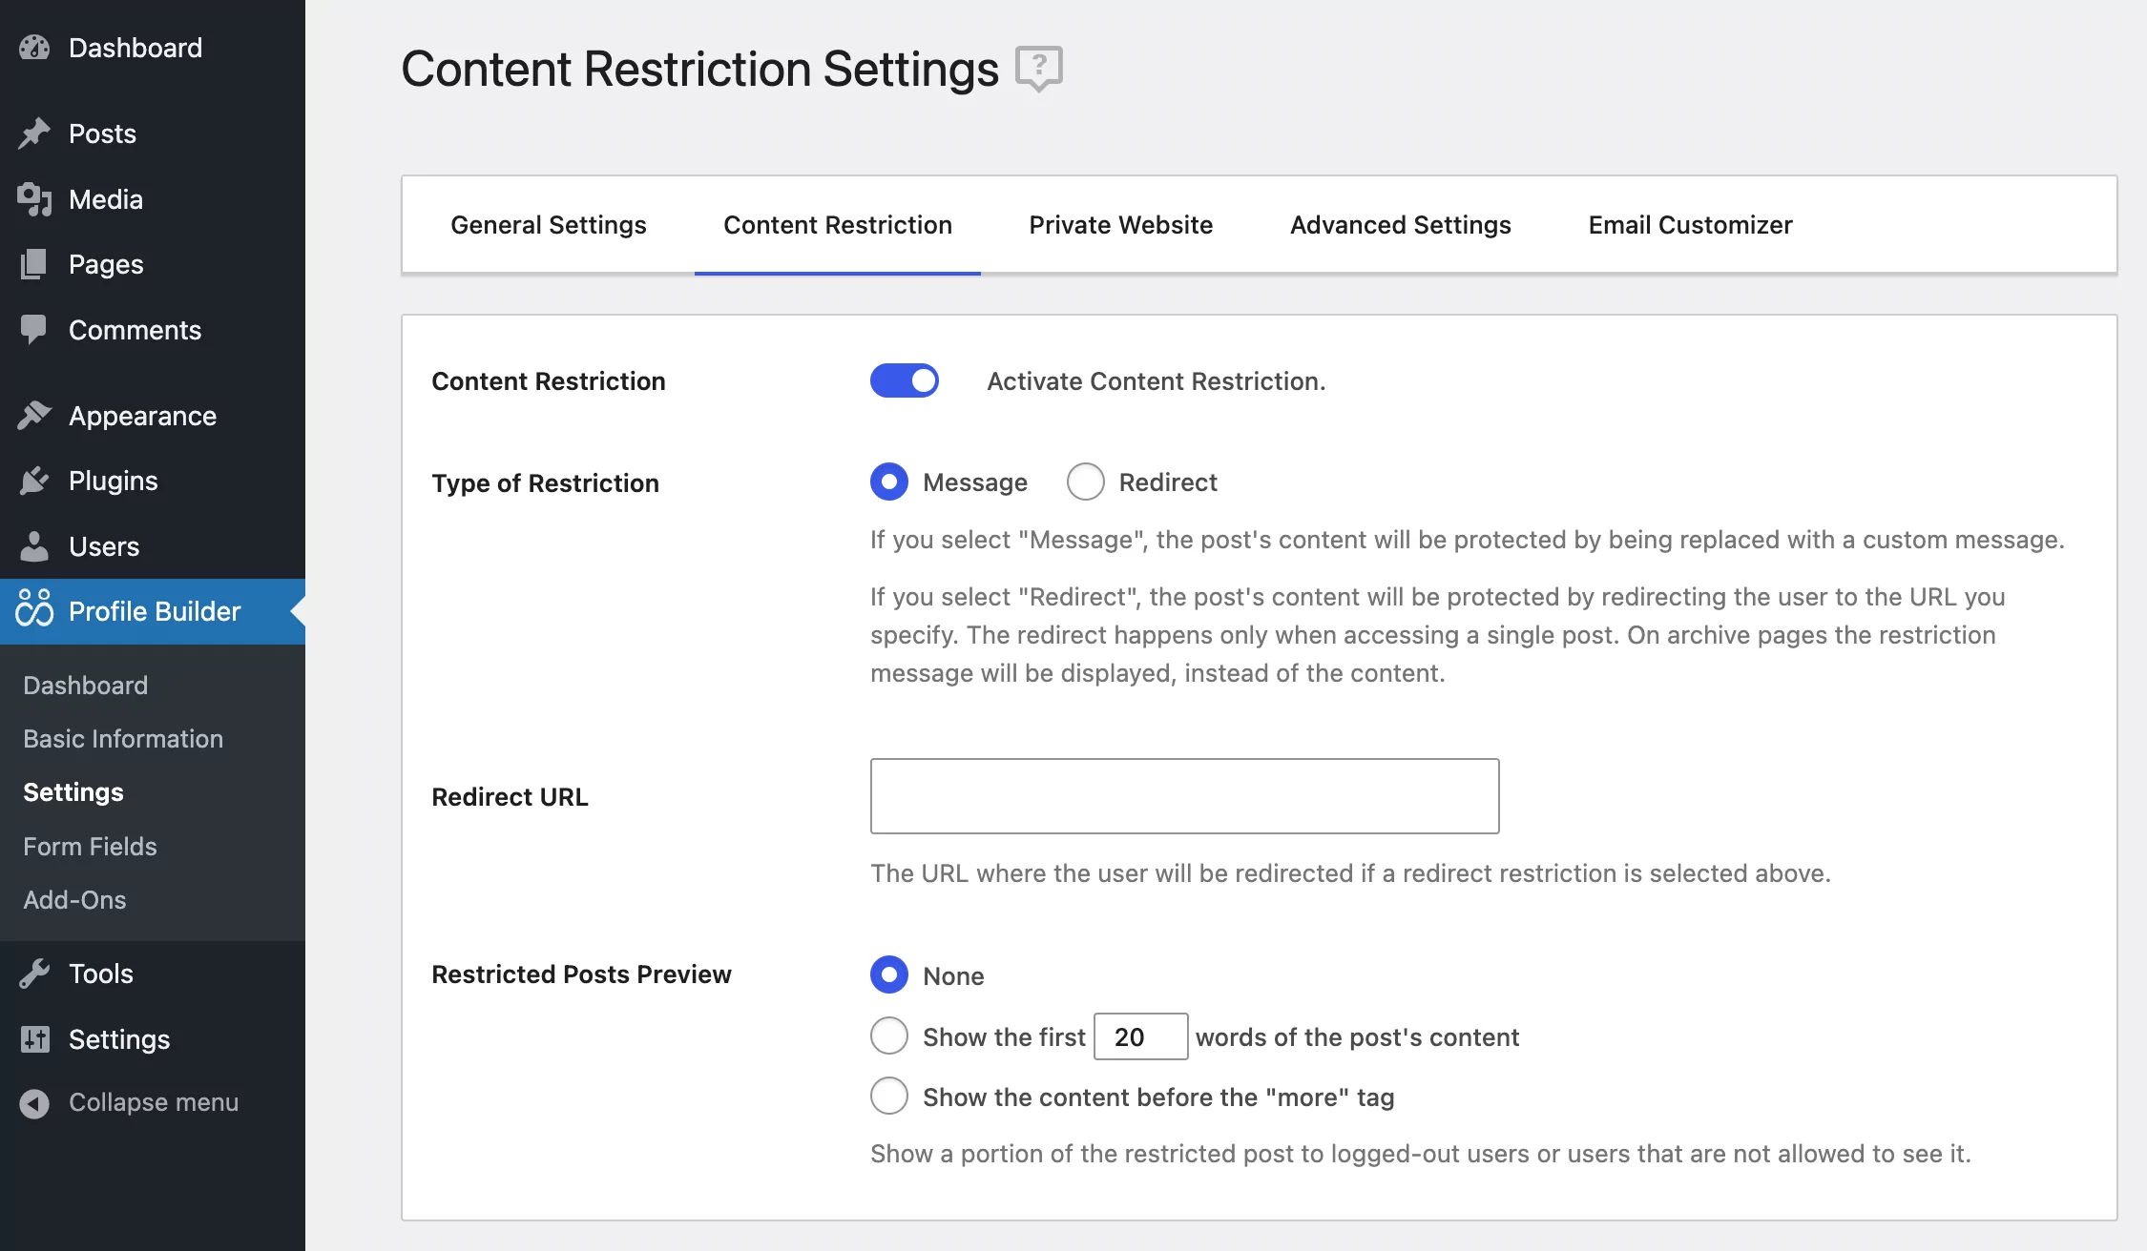Open the Advanced Settings tab
Screen dimensions: 2147x1251
click(x=1401, y=225)
